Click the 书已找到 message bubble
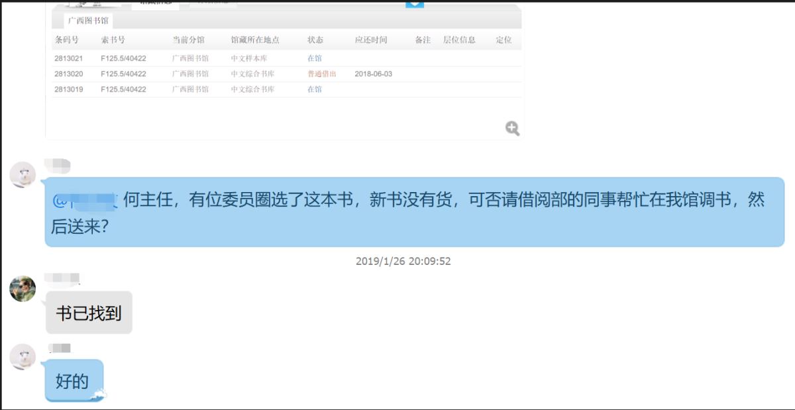This screenshot has height=410, width=795. pos(89,313)
